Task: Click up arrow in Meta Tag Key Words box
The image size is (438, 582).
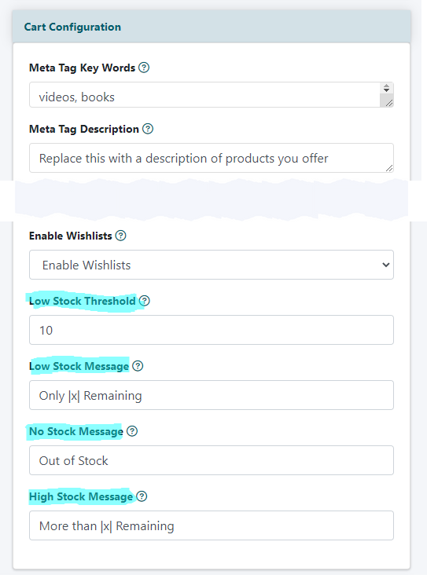Action: pyautogui.click(x=386, y=86)
